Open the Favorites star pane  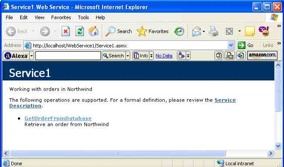tap(152, 31)
